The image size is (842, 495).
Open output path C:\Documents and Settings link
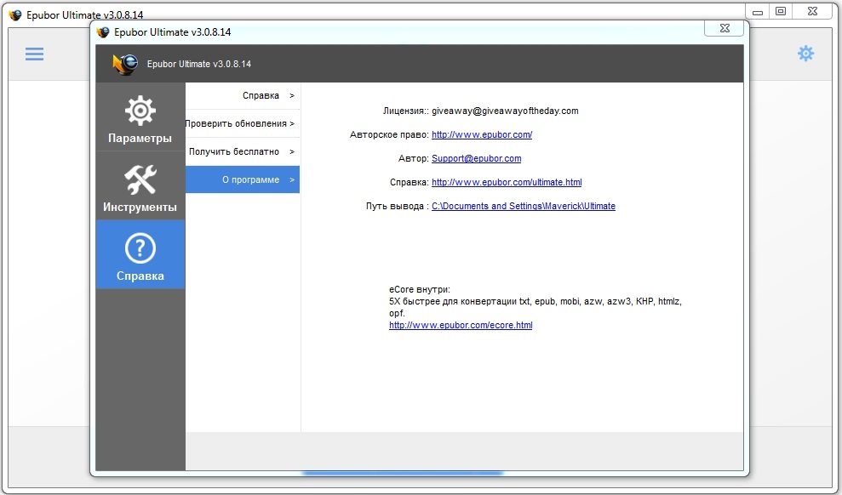(524, 206)
